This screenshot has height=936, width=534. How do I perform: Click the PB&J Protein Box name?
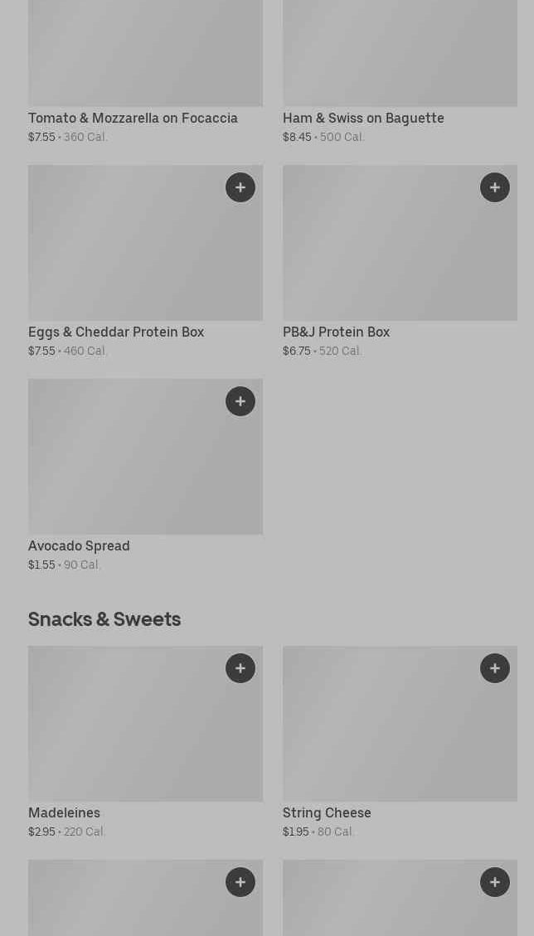tap(336, 332)
